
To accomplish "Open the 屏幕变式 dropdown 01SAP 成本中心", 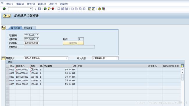I will coord(46,58).
